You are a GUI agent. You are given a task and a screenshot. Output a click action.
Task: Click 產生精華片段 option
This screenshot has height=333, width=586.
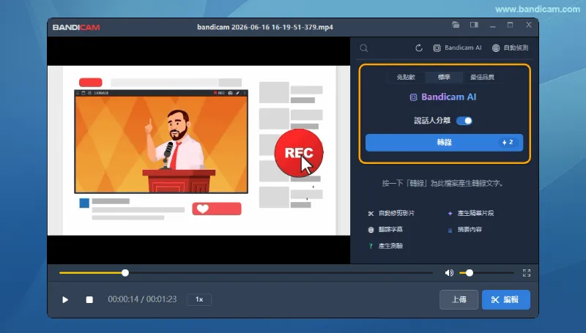click(471, 213)
